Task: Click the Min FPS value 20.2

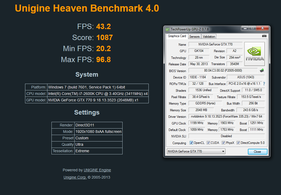Action: click(103, 49)
